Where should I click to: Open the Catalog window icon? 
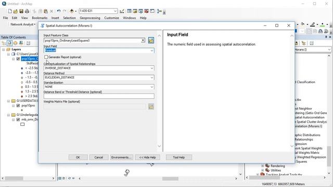pyautogui.click(x=135, y=11)
